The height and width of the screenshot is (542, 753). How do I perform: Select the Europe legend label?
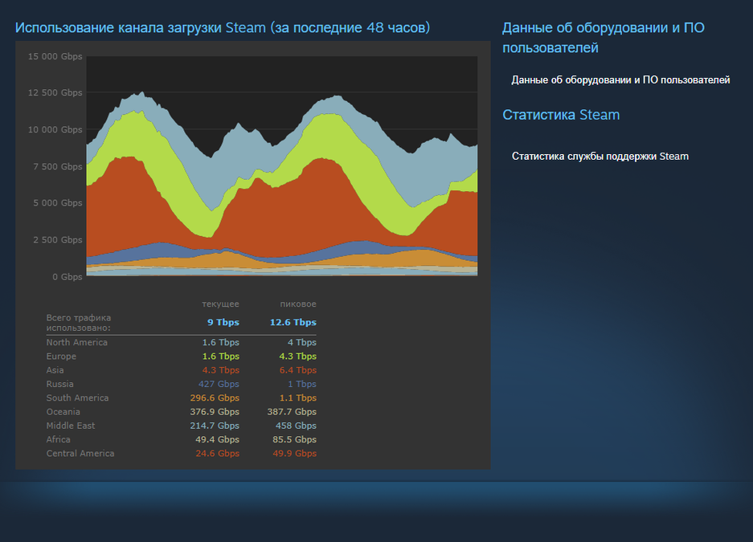(61, 357)
